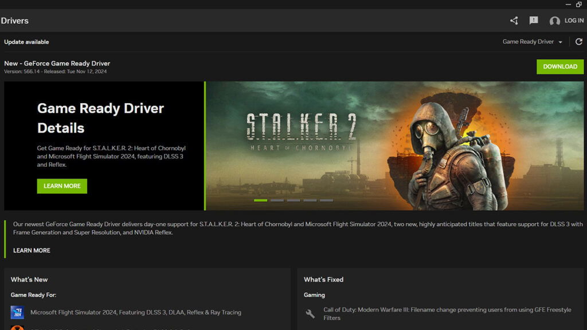The height and width of the screenshot is (330, 587).
Task: Restore down the application window
Action: click(579, 5)
